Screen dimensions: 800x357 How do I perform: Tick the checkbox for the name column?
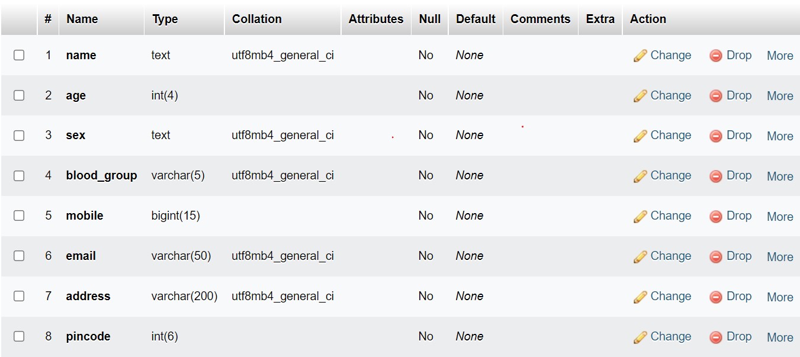pos(19,55)
